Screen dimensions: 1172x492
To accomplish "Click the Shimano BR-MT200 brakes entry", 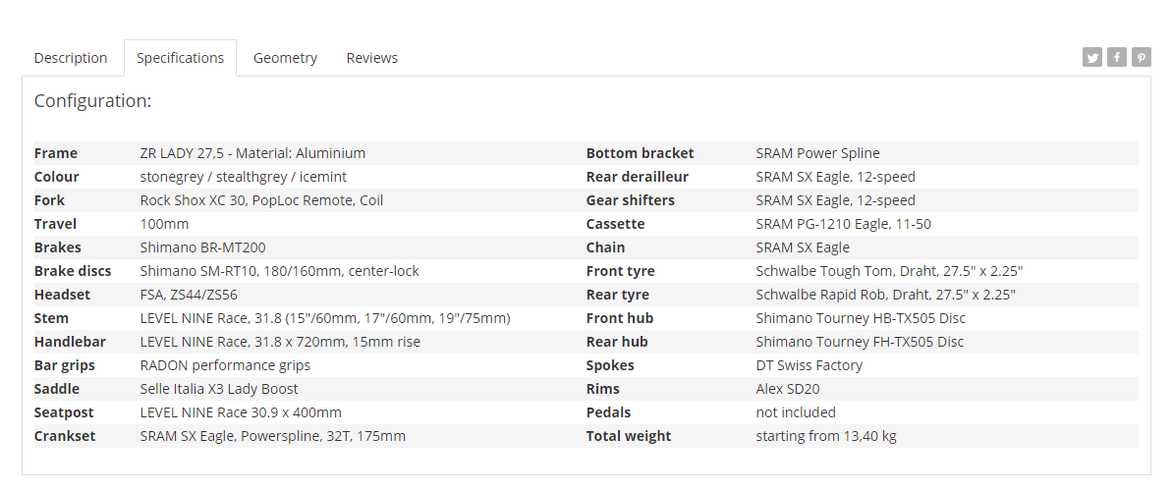I will 202,247.
